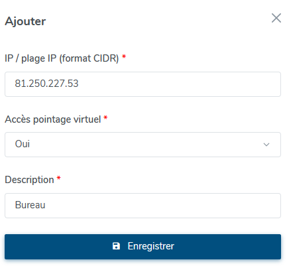Image resolution: width=287 pixels, height=270 pixels.
Task: Click the floppy disk save icon
Action: click(x=116, y=246)
